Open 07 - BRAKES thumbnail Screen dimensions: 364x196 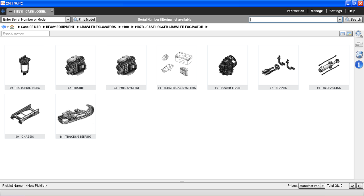pyautogui.click(x=278, y=67)
